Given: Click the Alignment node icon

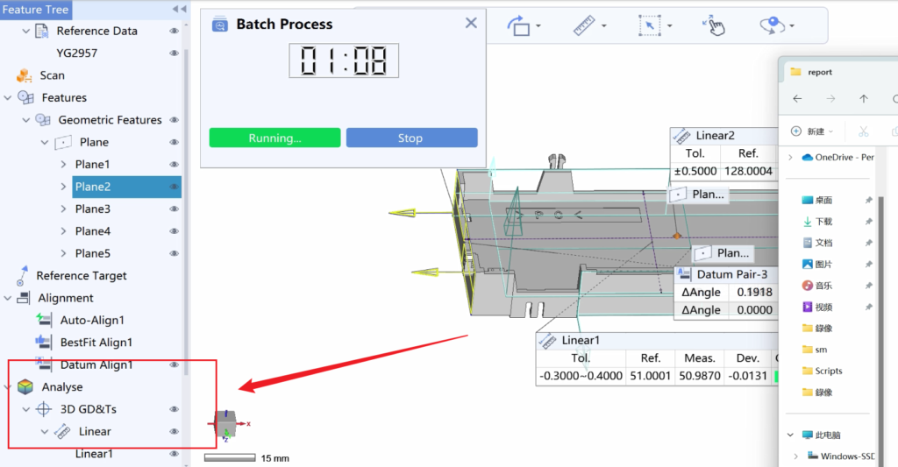Looking at the screenshot, I should [24, 298].
